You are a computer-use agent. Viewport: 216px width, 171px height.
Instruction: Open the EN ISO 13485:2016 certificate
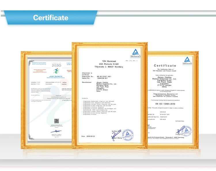tap(173, 100)
